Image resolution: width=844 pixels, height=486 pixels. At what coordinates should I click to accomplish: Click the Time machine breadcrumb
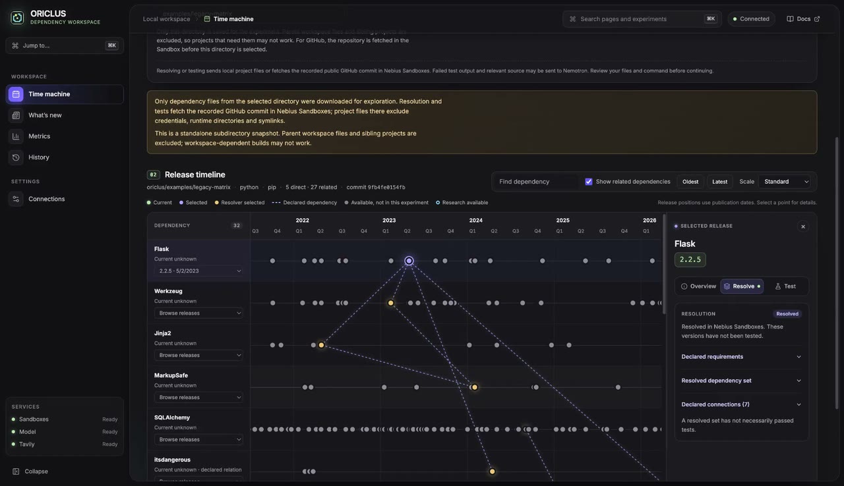[x=229, y=19]
